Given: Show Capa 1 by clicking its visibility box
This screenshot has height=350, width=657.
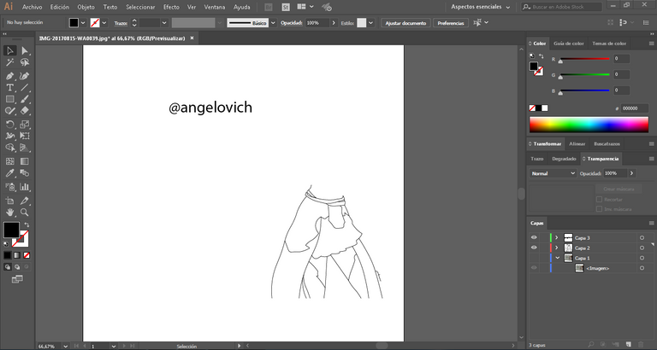Looking at the screenshot, I should 534,258.
